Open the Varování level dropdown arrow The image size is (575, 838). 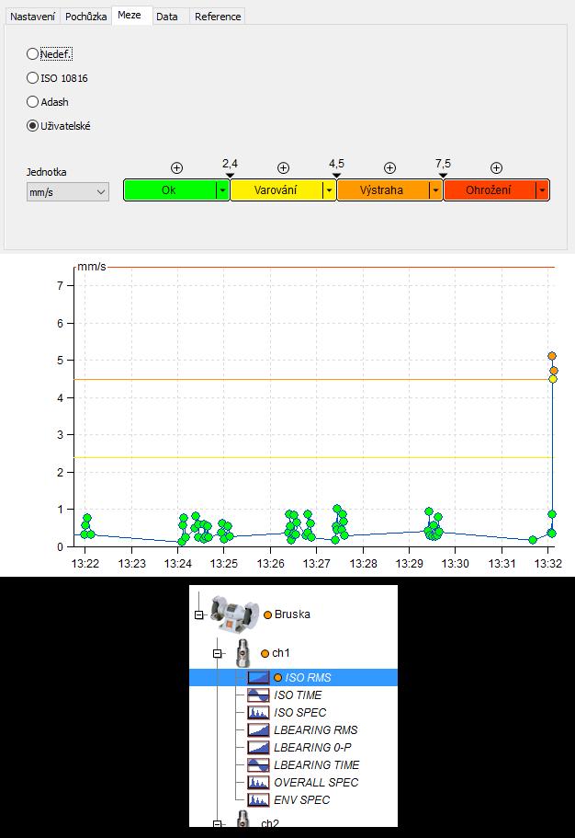pyautogui.click(x=330, y=190)
